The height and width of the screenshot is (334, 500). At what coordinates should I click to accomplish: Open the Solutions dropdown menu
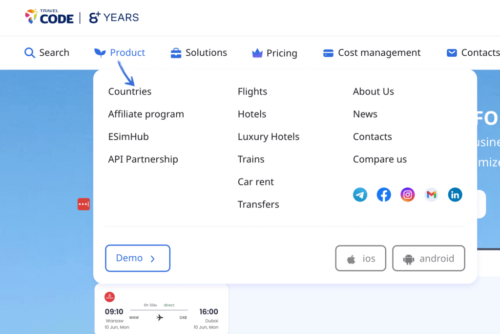[198, 52]
